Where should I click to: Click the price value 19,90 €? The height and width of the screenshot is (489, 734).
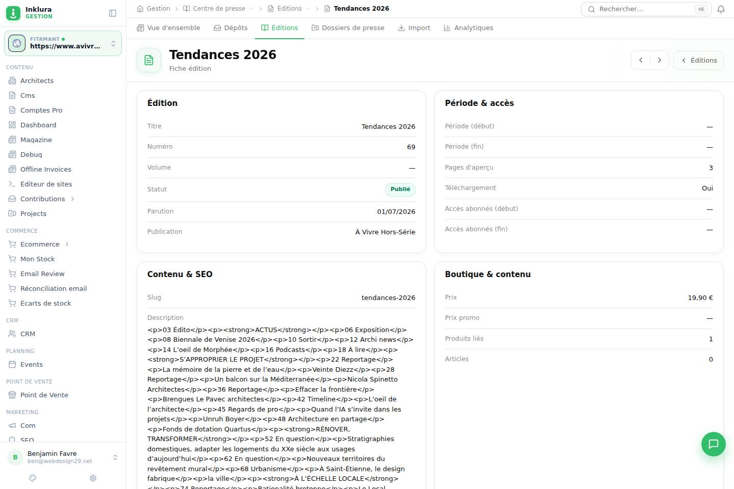click(700, 298)
